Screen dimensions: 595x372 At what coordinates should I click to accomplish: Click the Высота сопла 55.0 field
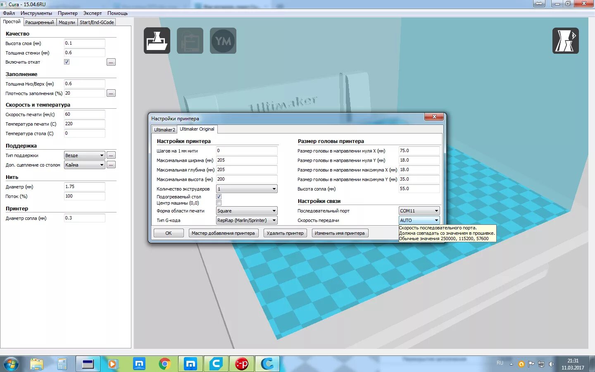[x=419, y=188]
